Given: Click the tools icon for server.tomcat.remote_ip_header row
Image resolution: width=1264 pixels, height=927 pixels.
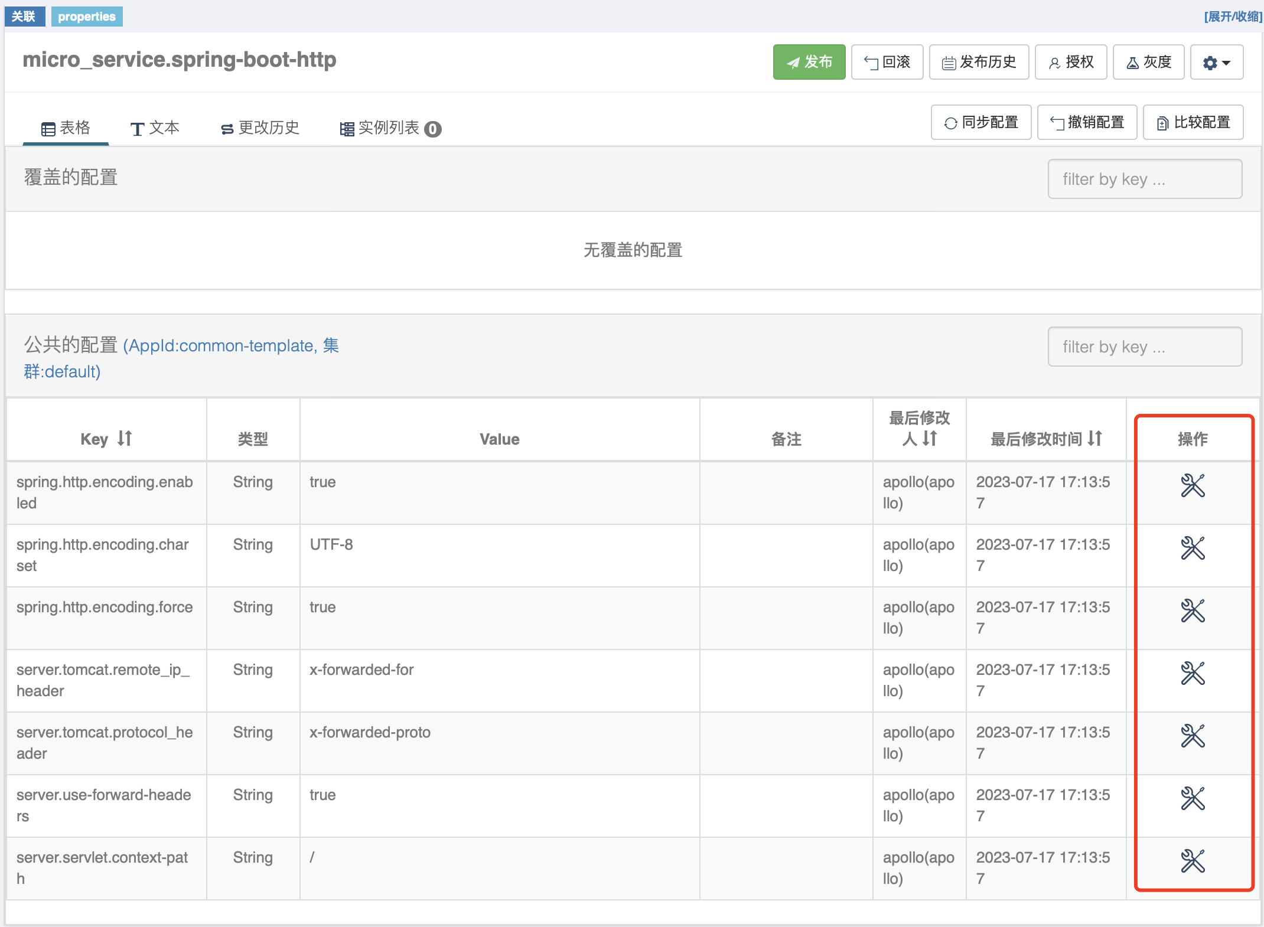Looking at the screenshot, I should click(1192, 674).
